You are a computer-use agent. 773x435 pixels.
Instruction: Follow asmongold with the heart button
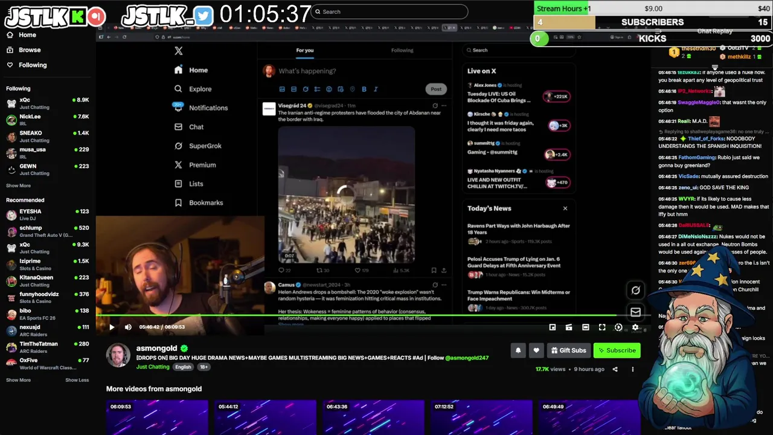(x=536, y=350)
